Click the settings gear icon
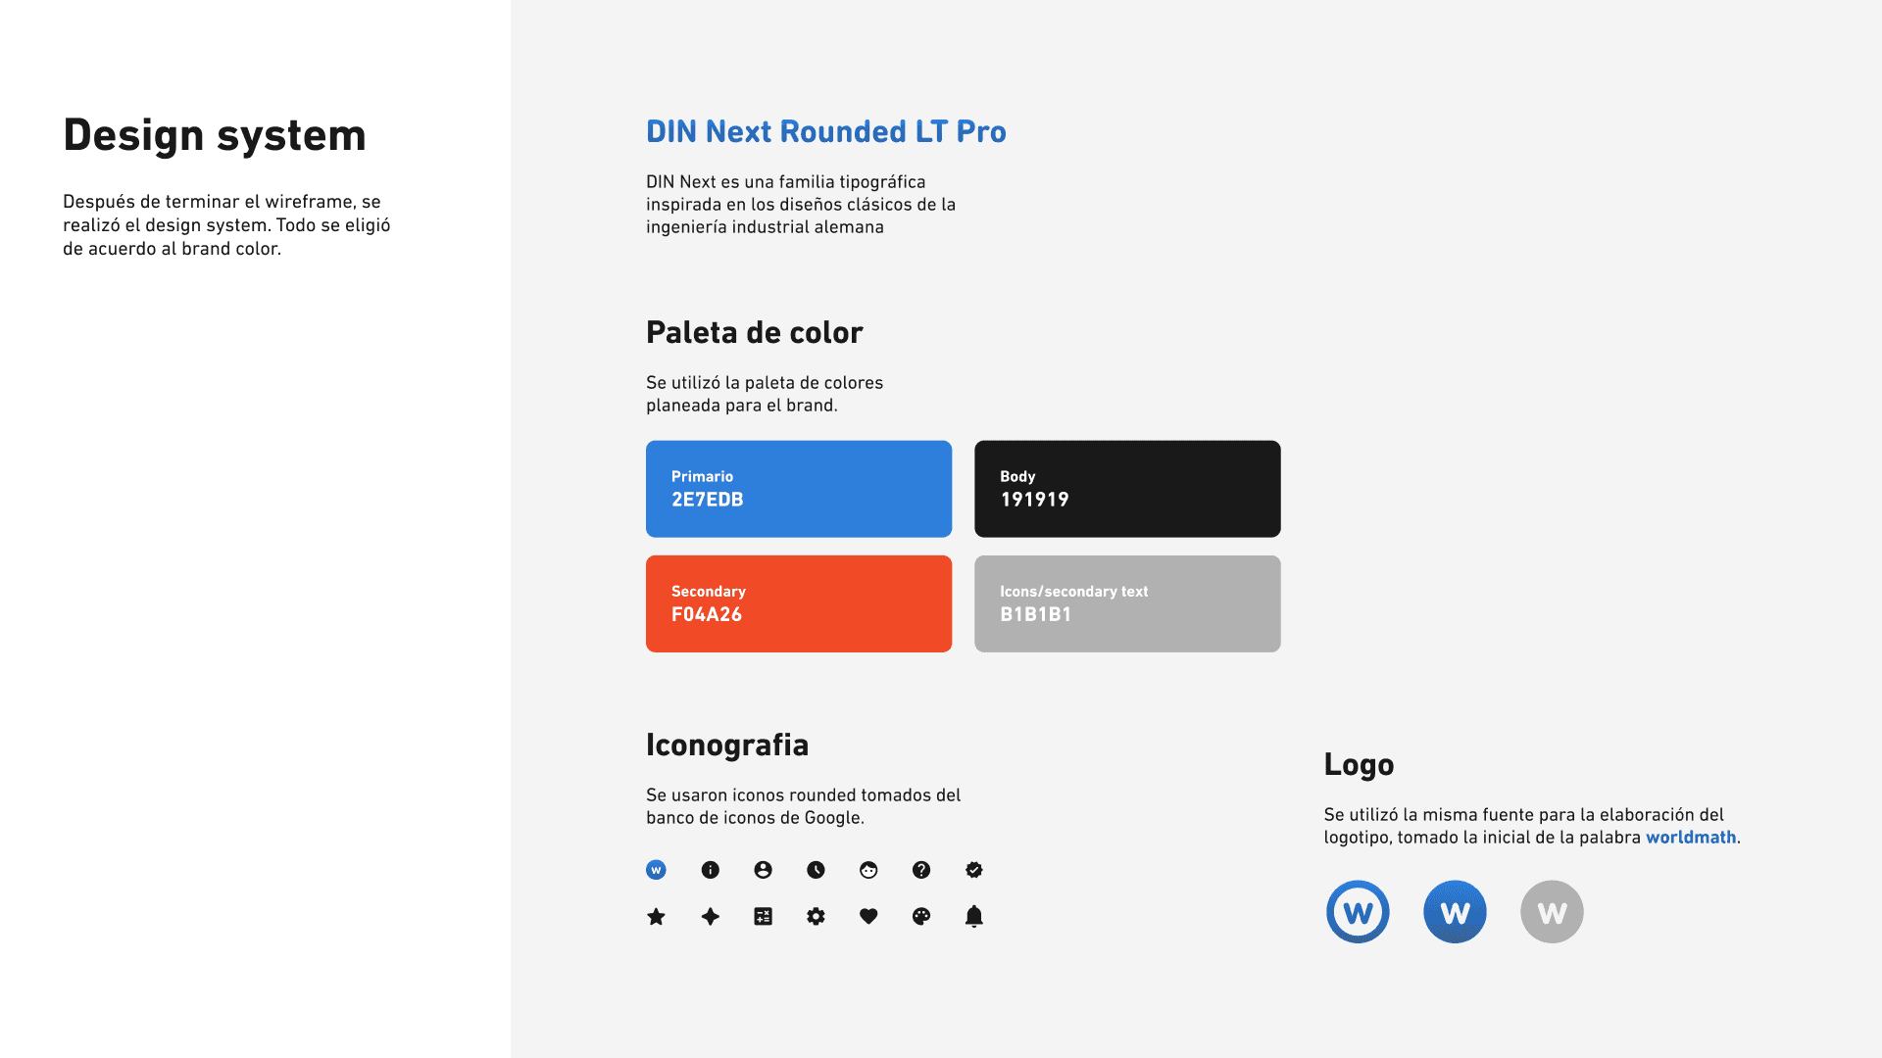1882x1058 pixels. [x=816, y=917]
